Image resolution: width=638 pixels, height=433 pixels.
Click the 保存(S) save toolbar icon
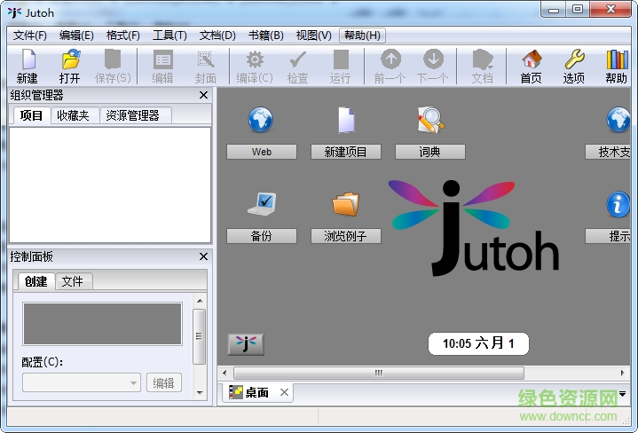tap(113, 60)
